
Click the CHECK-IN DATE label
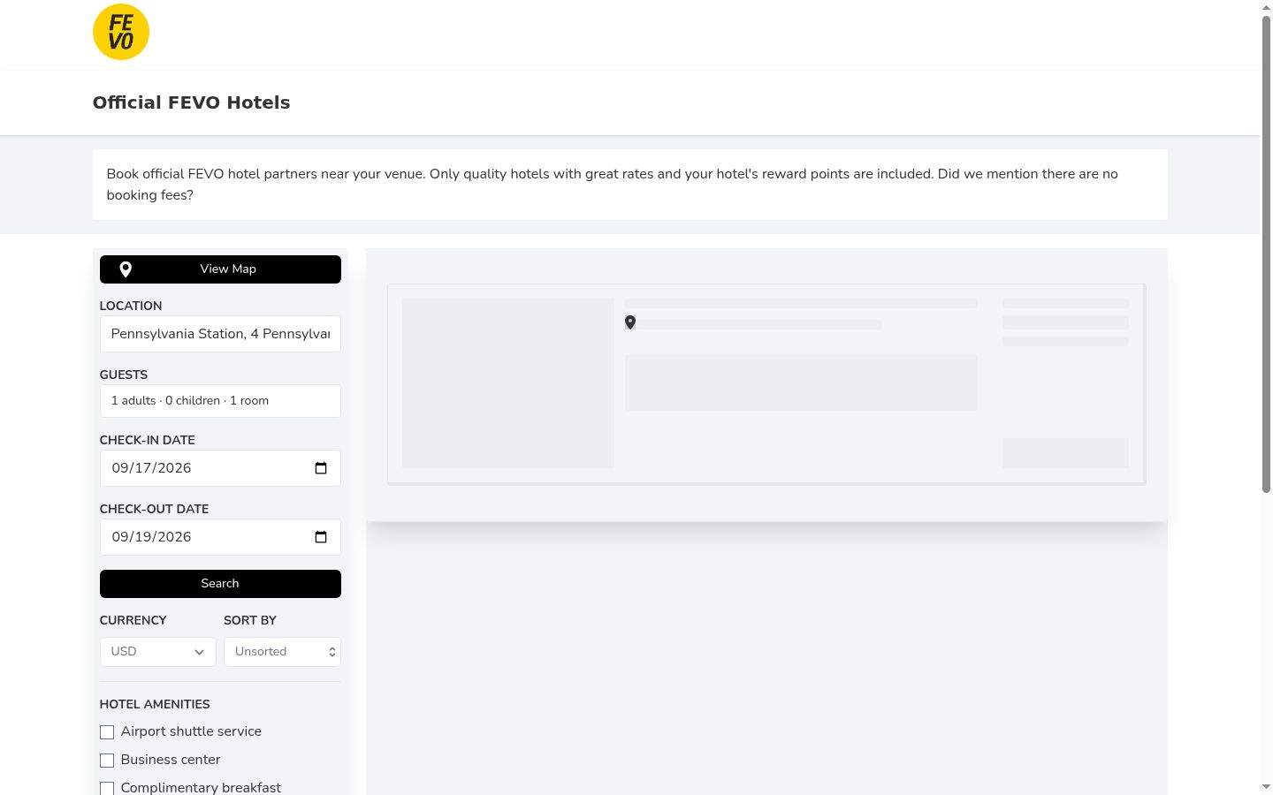(x=148, y=440)
